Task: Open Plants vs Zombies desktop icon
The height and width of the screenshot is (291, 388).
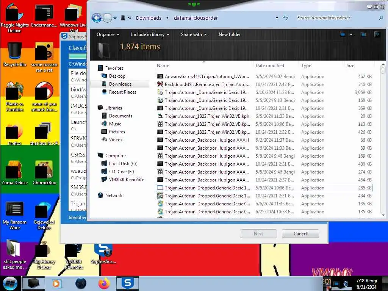Action: [15, 97]
